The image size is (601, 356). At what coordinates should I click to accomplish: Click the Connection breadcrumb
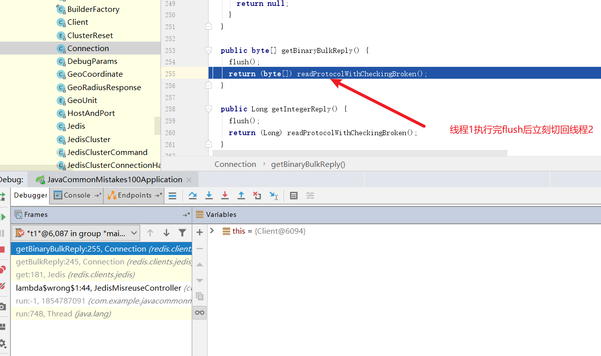point(235,164)
